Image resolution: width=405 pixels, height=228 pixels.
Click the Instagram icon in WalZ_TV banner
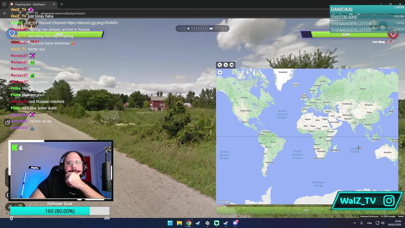(389, 200)
